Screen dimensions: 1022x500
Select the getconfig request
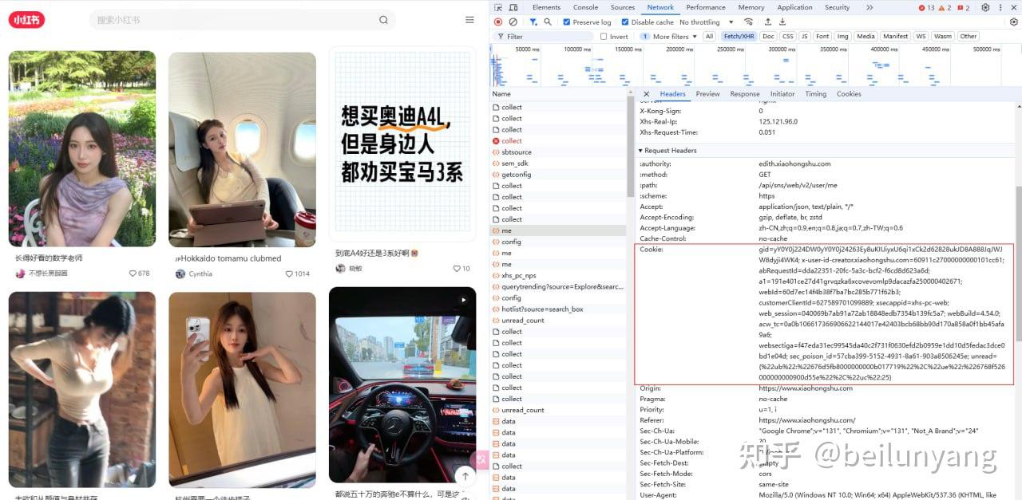559,175
